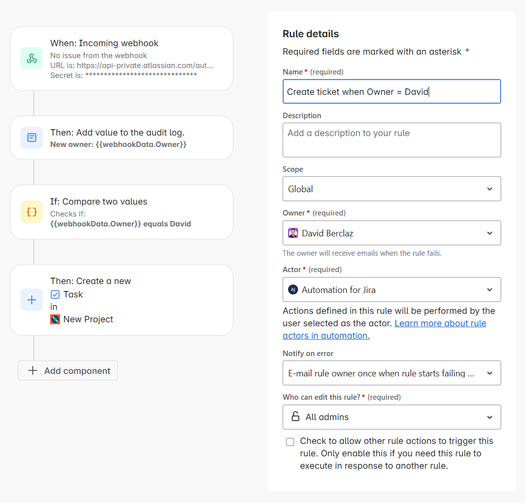Click the Automation for Jira actor icon
Viewport: 525px width, 503px height.
coord(293,289)
